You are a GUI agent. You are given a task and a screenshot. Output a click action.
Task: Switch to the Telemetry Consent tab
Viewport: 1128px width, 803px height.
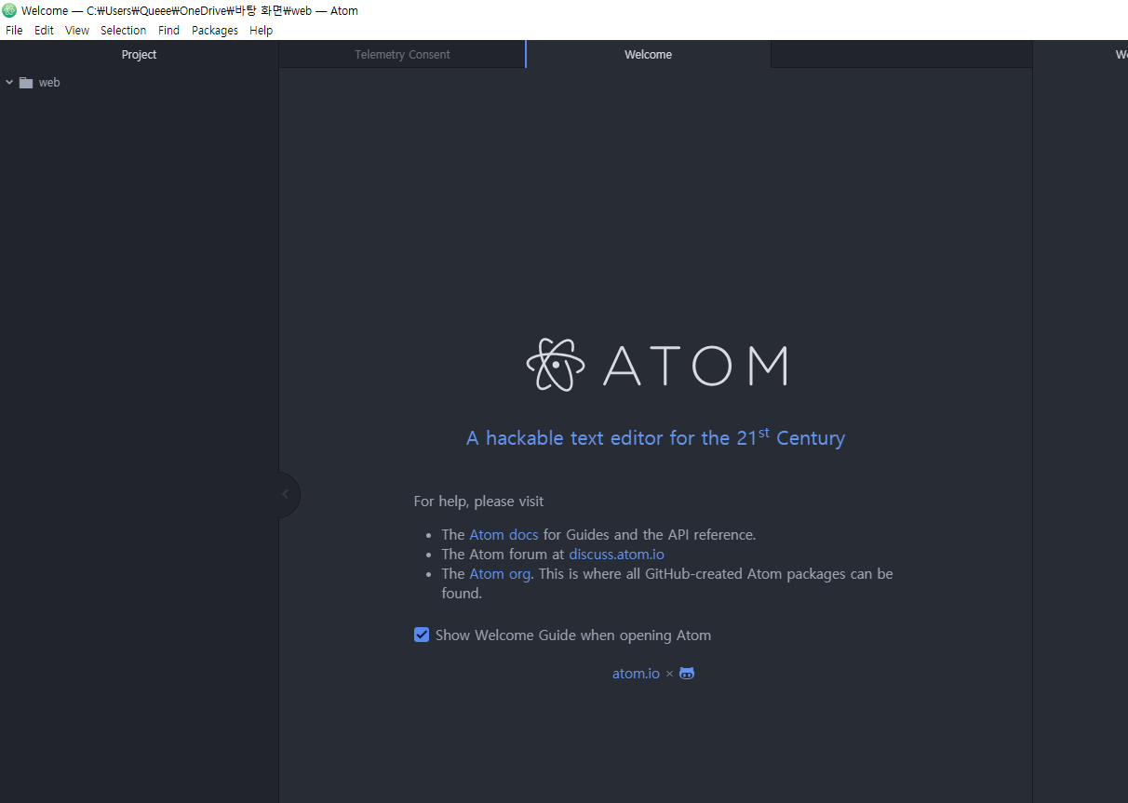pyautogui.click(x=402, y=55)
